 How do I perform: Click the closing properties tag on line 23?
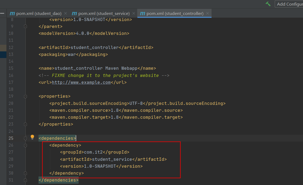[x=56, y=124]
